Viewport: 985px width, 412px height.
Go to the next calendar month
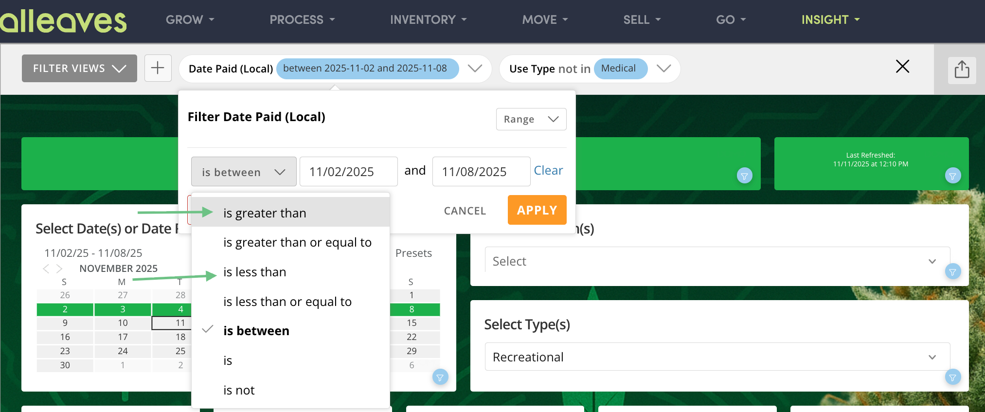pyautogui.click(x=59, y=269)
